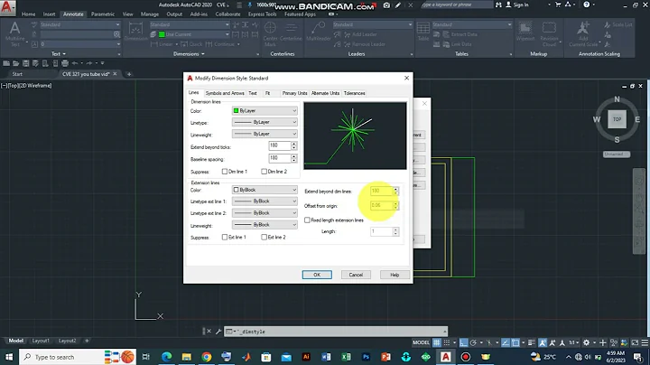Viewport: 650px width, 365px height.
Task: Check the Suppress Ext line 1 checkbox
Action: point(225,238)
